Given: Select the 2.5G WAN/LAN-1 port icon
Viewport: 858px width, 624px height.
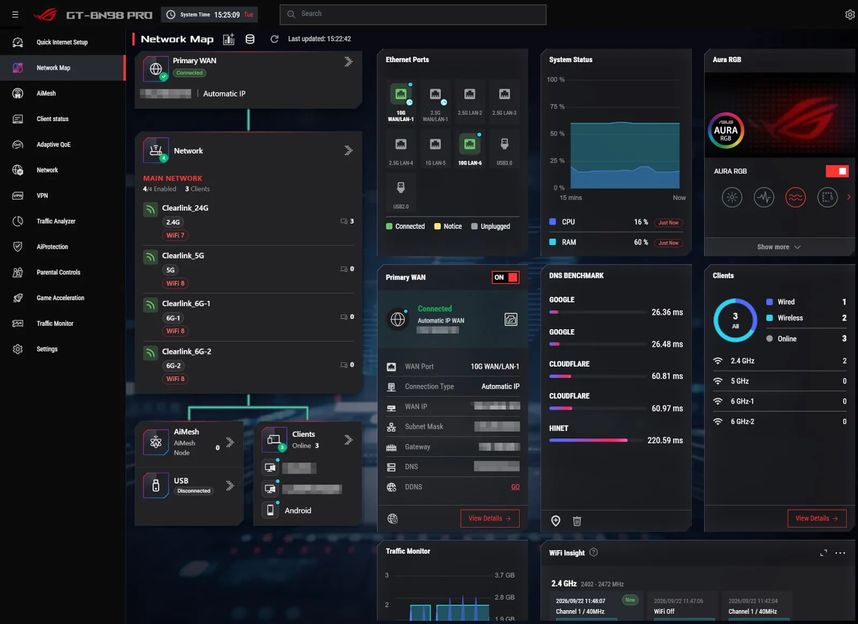Looking at the screenshot, I should pos(435,94).
